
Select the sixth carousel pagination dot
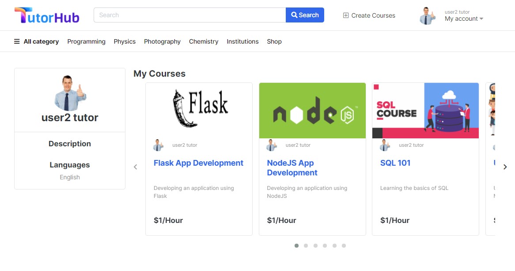(x=344, y=245)
